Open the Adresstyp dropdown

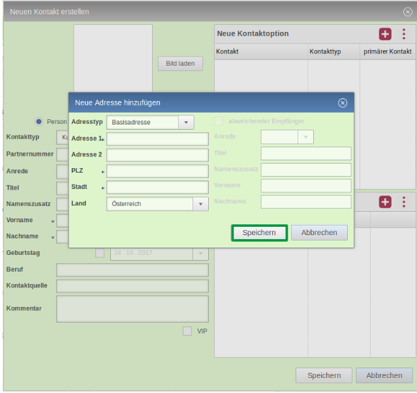click(186, 122)
